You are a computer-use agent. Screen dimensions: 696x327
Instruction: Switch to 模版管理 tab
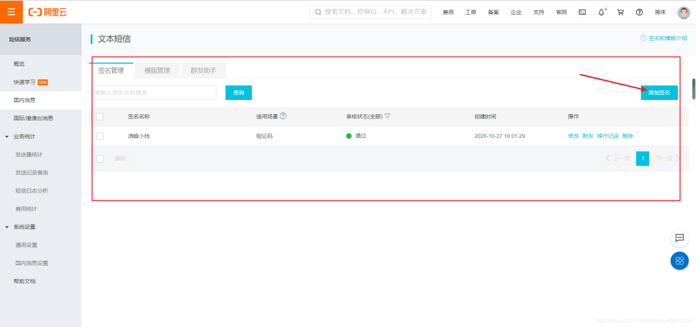[157, 71]
